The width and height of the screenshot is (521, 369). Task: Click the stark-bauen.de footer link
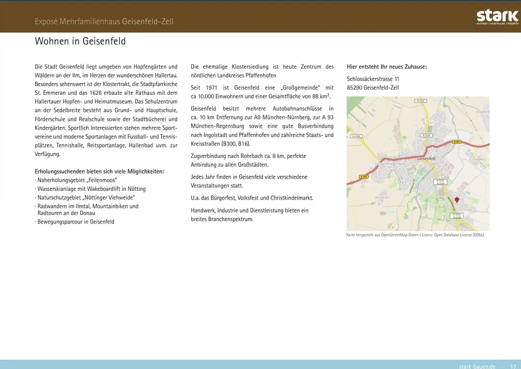(x=477, y=366)
